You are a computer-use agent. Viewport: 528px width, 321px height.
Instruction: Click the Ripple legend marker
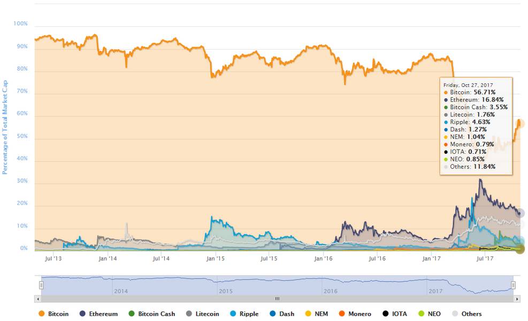(233, 314)
